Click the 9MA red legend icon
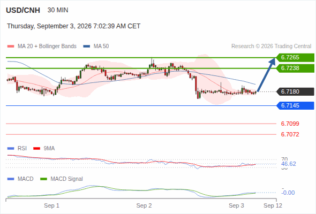The height and width of the screenshot is (214, 316). point(36,149)
